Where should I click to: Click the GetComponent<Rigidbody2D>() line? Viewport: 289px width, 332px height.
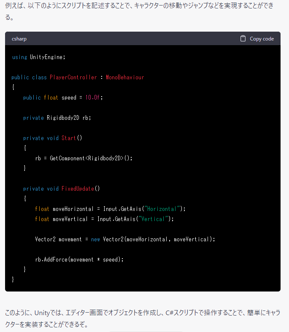coord(84,158)
